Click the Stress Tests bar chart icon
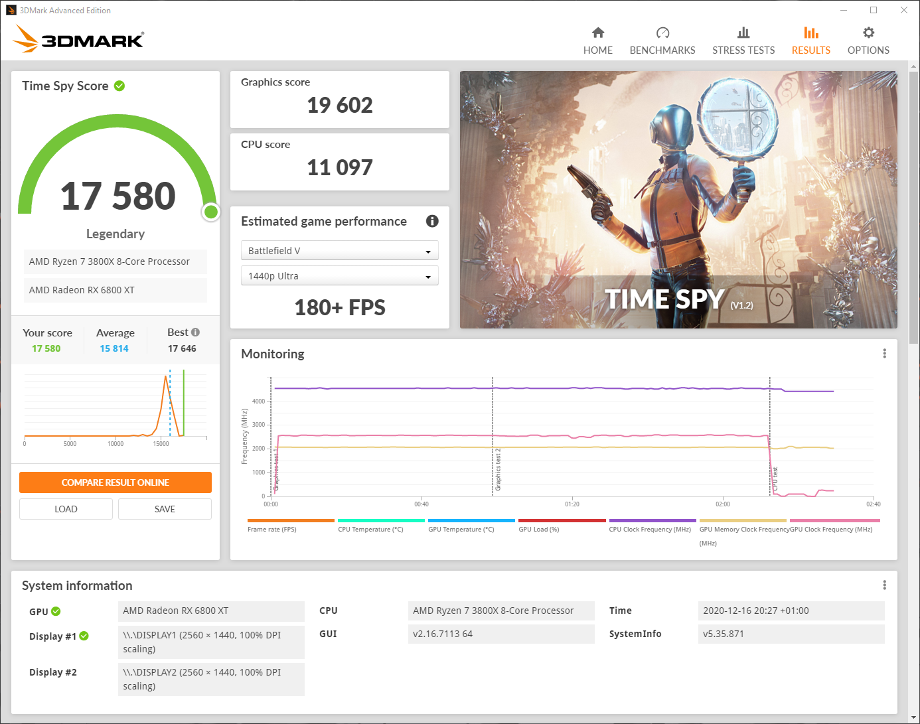 (743, 33)
